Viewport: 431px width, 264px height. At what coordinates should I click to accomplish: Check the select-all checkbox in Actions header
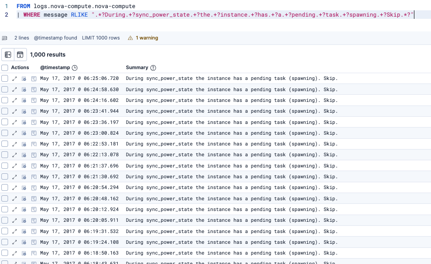pos(4,67)
